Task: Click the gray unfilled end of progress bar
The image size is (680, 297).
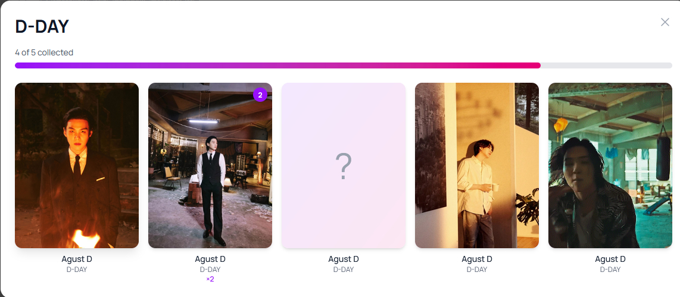Action: (x=606, y=65)
